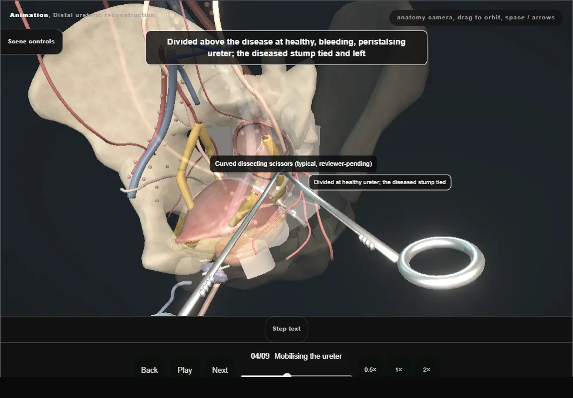Image resolution: width=573 pixels, height=398 pixels.
Task: Set playback speed to 0.5×
Action: tap(370, 369)
